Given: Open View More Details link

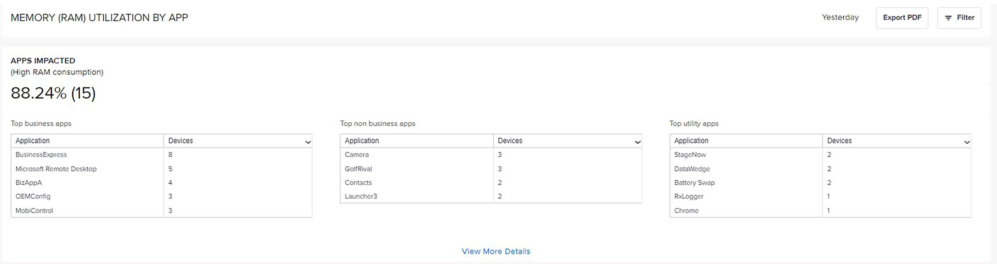Looking at the screenshot, I should [496, 251].
